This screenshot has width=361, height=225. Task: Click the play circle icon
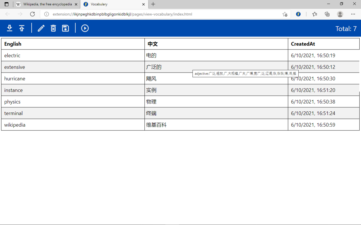[x=85, y=28]
